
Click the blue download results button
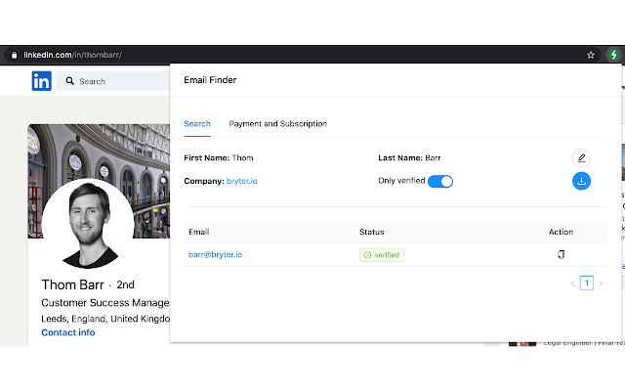(582, 181)
